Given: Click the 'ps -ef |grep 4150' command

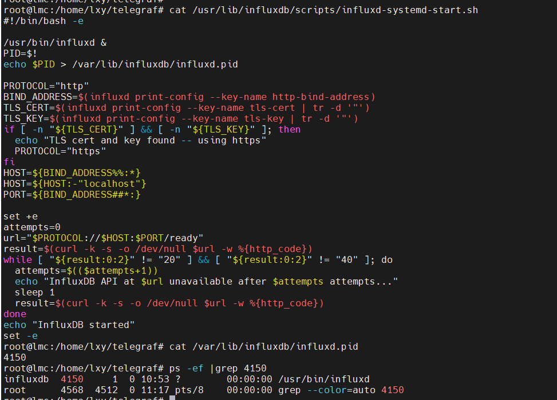Looking at the screenshot, I should click(x=218, y=369).
